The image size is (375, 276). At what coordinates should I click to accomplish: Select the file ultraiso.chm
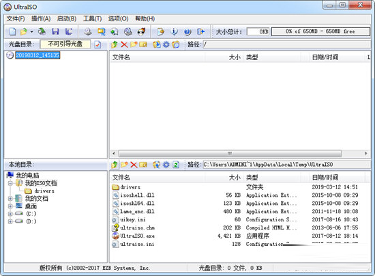137,228
